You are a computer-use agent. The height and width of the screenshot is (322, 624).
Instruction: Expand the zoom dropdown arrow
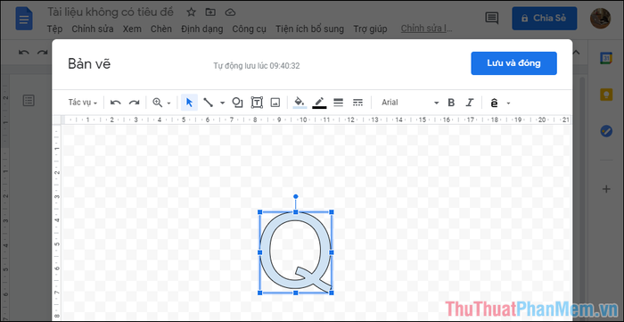pos(168,103)
